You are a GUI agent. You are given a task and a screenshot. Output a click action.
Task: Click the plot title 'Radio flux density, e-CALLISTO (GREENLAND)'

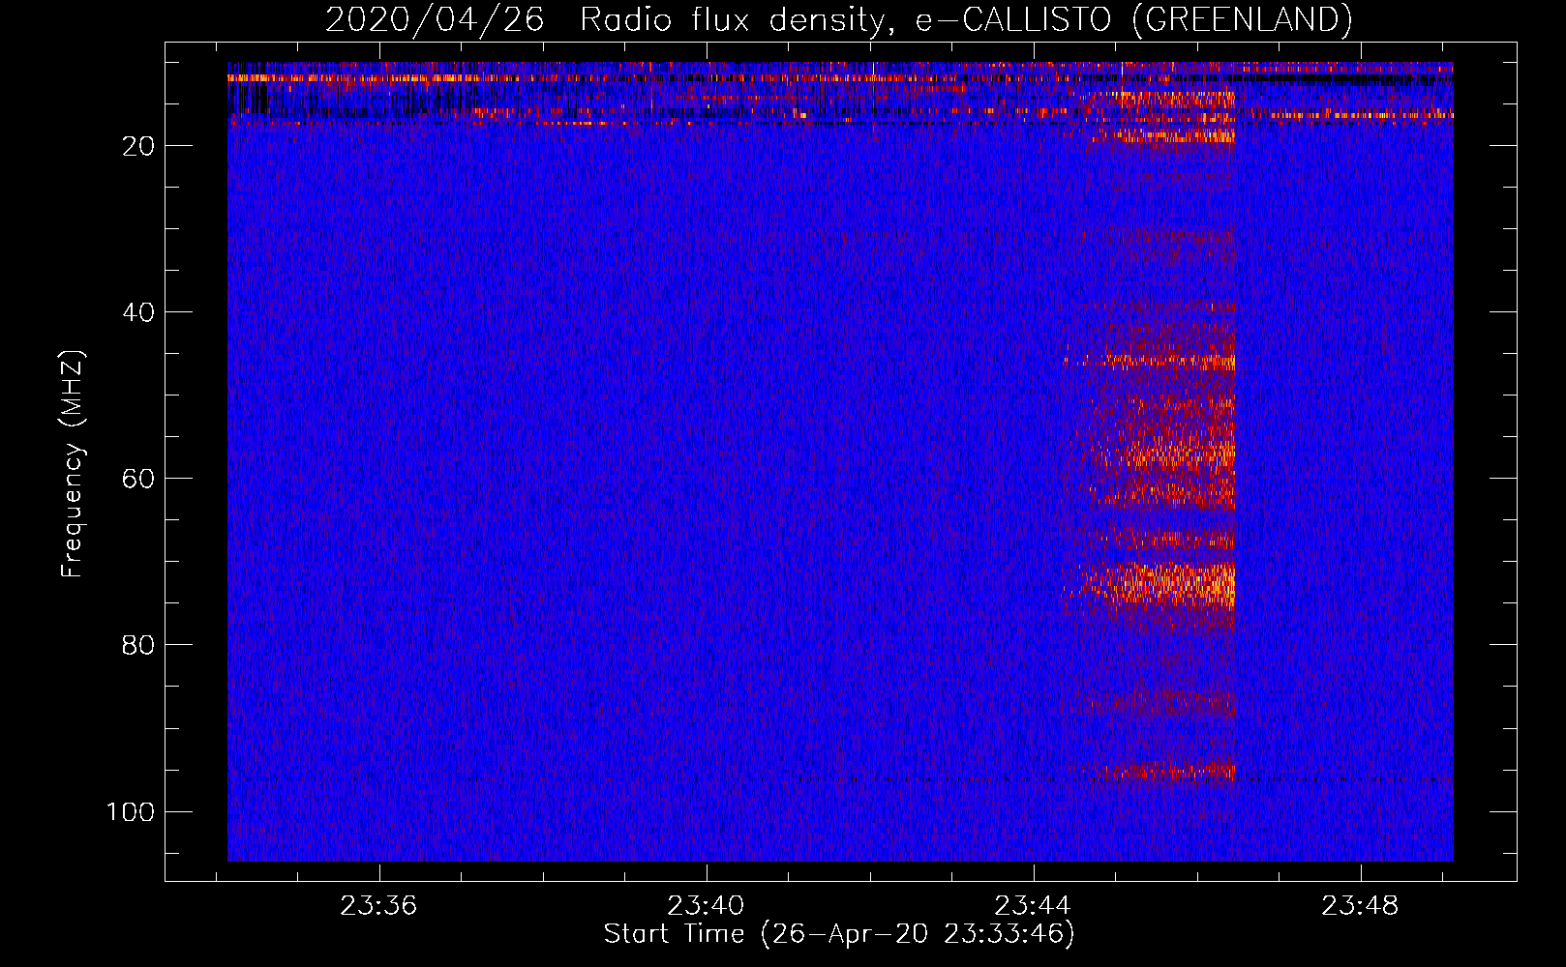pos(966,19)
